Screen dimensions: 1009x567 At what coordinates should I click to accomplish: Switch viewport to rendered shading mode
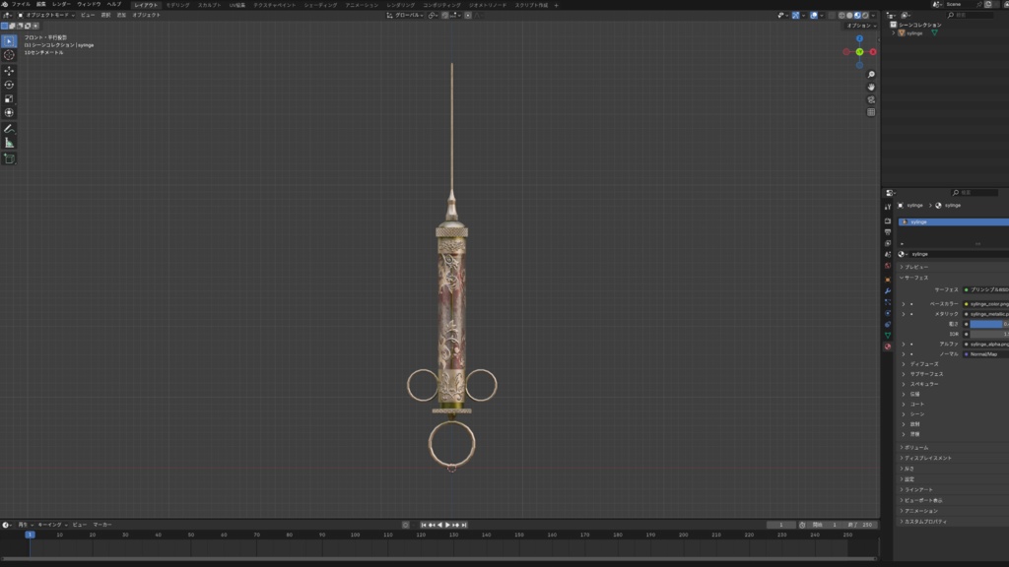[x=865, y=16]
